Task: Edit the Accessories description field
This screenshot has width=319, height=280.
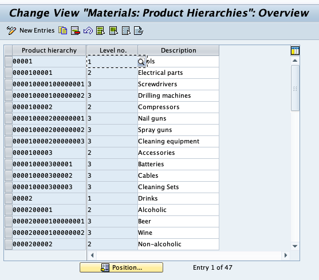Action: pyautogui.click(x=179, y=153)
